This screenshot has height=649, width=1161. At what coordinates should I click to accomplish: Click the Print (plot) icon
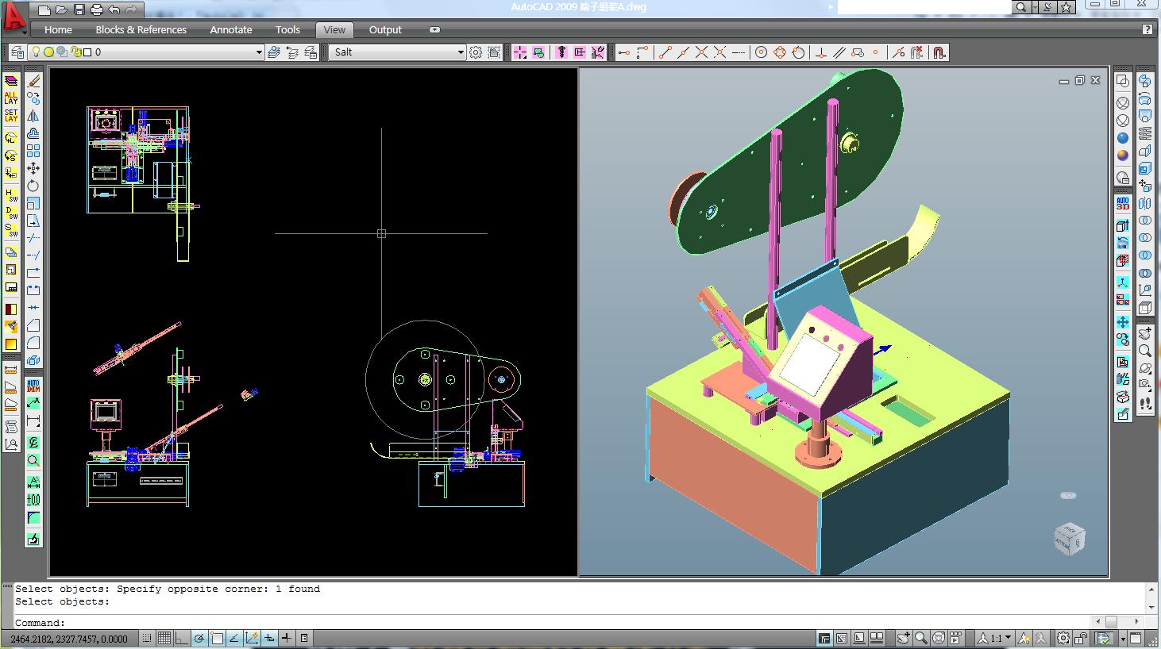97,10
